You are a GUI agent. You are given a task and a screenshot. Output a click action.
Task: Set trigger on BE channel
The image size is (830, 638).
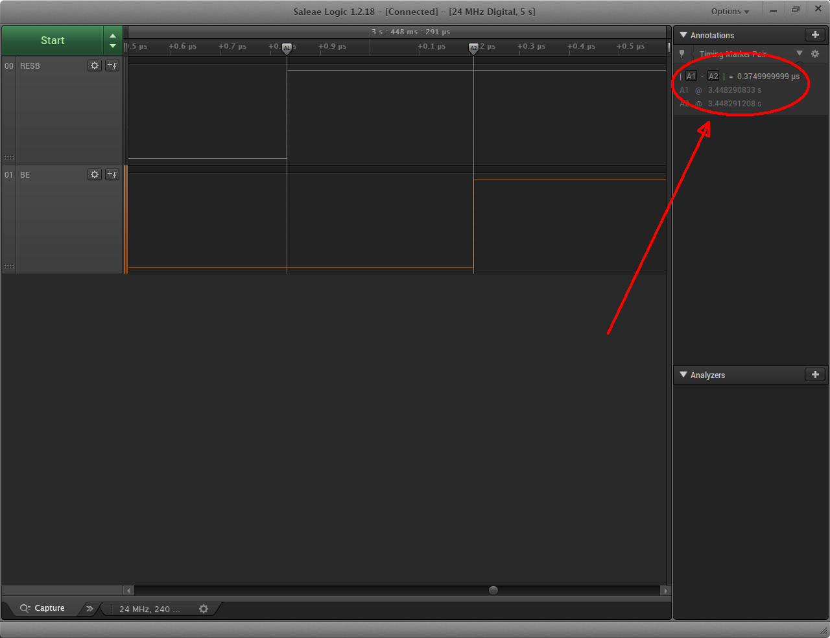click(112, 174)
